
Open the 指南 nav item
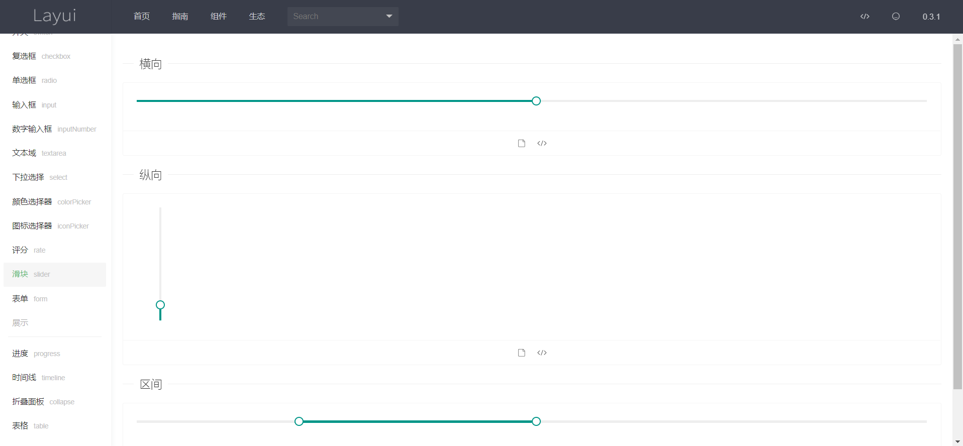pos(180,17)
